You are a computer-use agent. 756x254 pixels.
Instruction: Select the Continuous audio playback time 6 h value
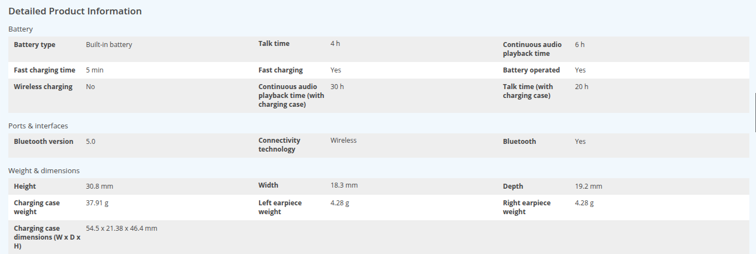580,45
